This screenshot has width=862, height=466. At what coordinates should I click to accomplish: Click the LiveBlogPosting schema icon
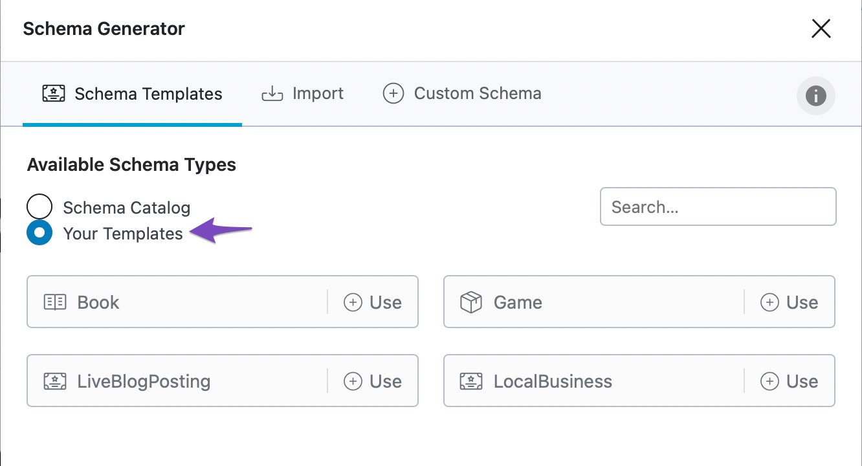(x=55, y=381)
